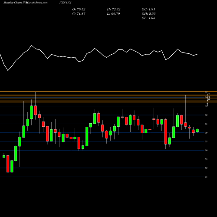This screenshot has width=217, height=217.
Task: Click the 'OH: 2.55' reading
Action: coord(148,14)
